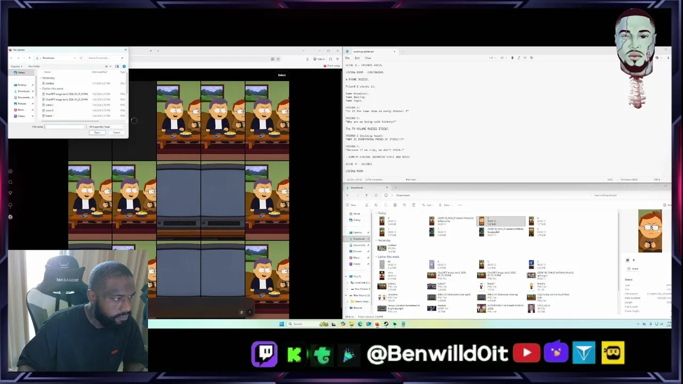Open browser downloads icon
Viewport: 683px width, 384px height.
[307, 59]
